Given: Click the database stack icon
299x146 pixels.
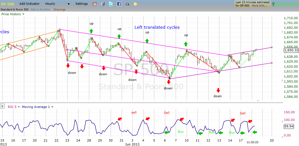Looking at the screenshot, I should click(103, 4).
